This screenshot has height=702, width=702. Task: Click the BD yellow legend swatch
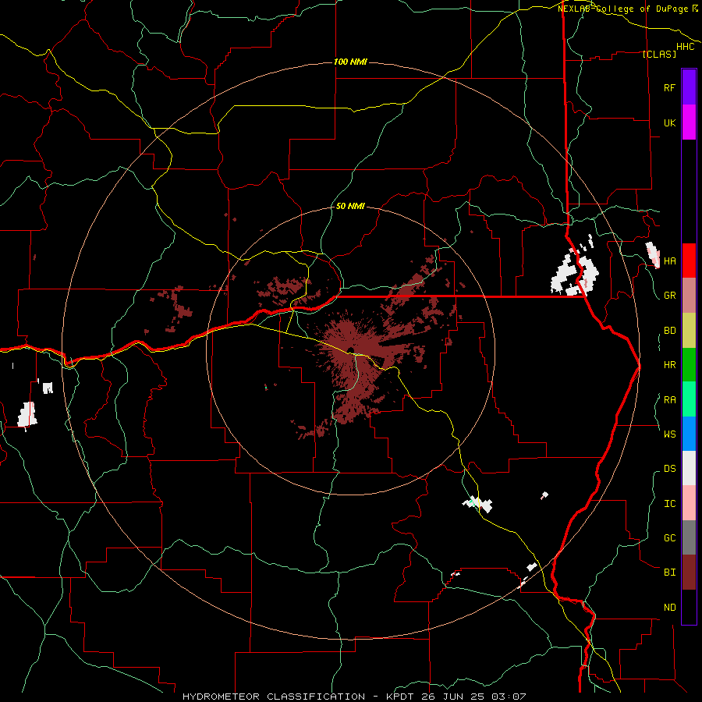click(689, 330)
